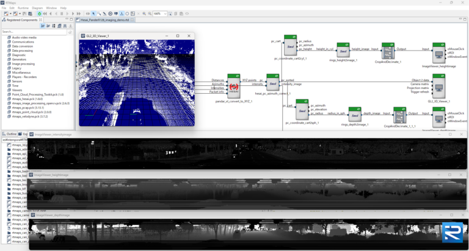Image resolution: width=469 pixels, height=251 pixels.
Task: Click the save all toolbar icon
Action: [x=30, y=13]
